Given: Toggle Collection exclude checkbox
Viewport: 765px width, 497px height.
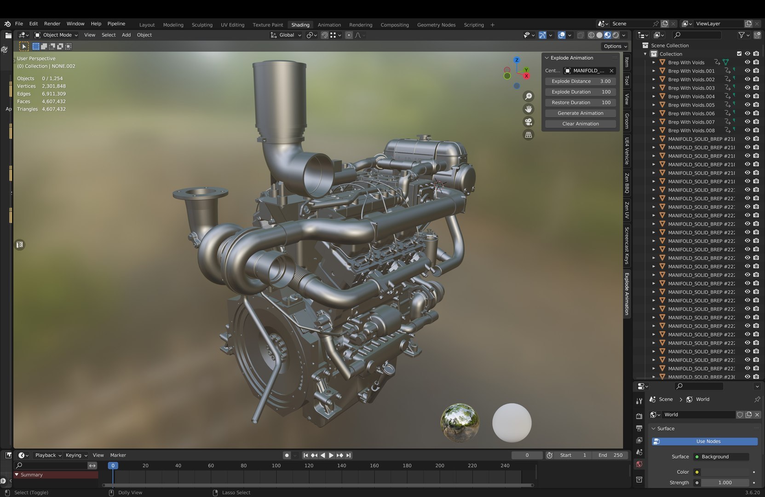Looking at the screenshot, I should (739, 54).
